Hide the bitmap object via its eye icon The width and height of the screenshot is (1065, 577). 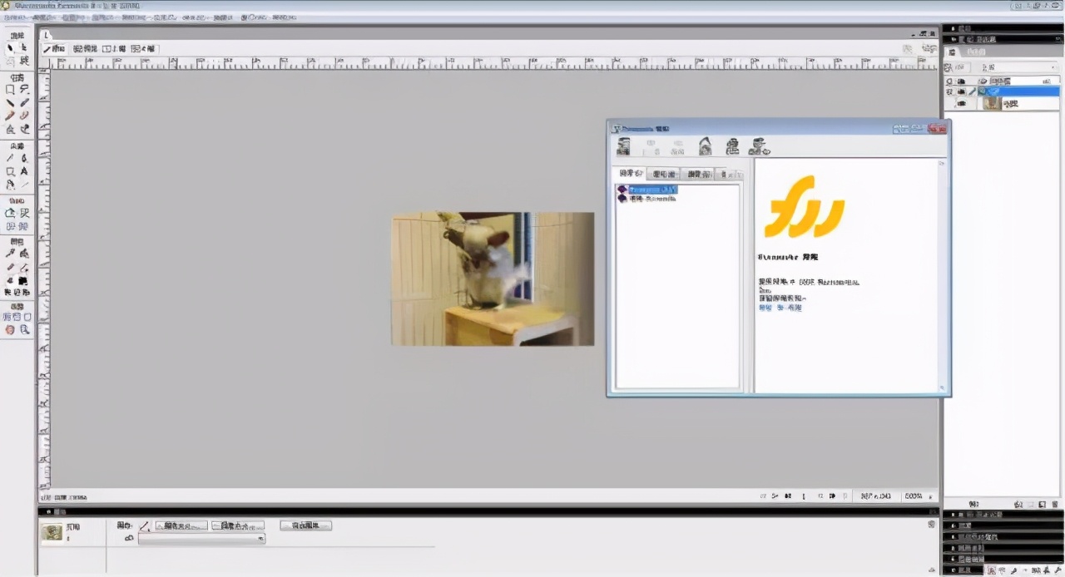tap(961, 104)
